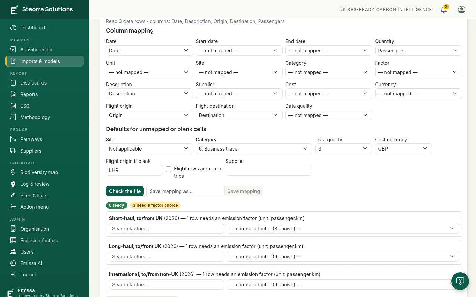Click Search factors field for International row
This screenshot has height=297, width=476.
pyautogui.click(x=166, y=285)
